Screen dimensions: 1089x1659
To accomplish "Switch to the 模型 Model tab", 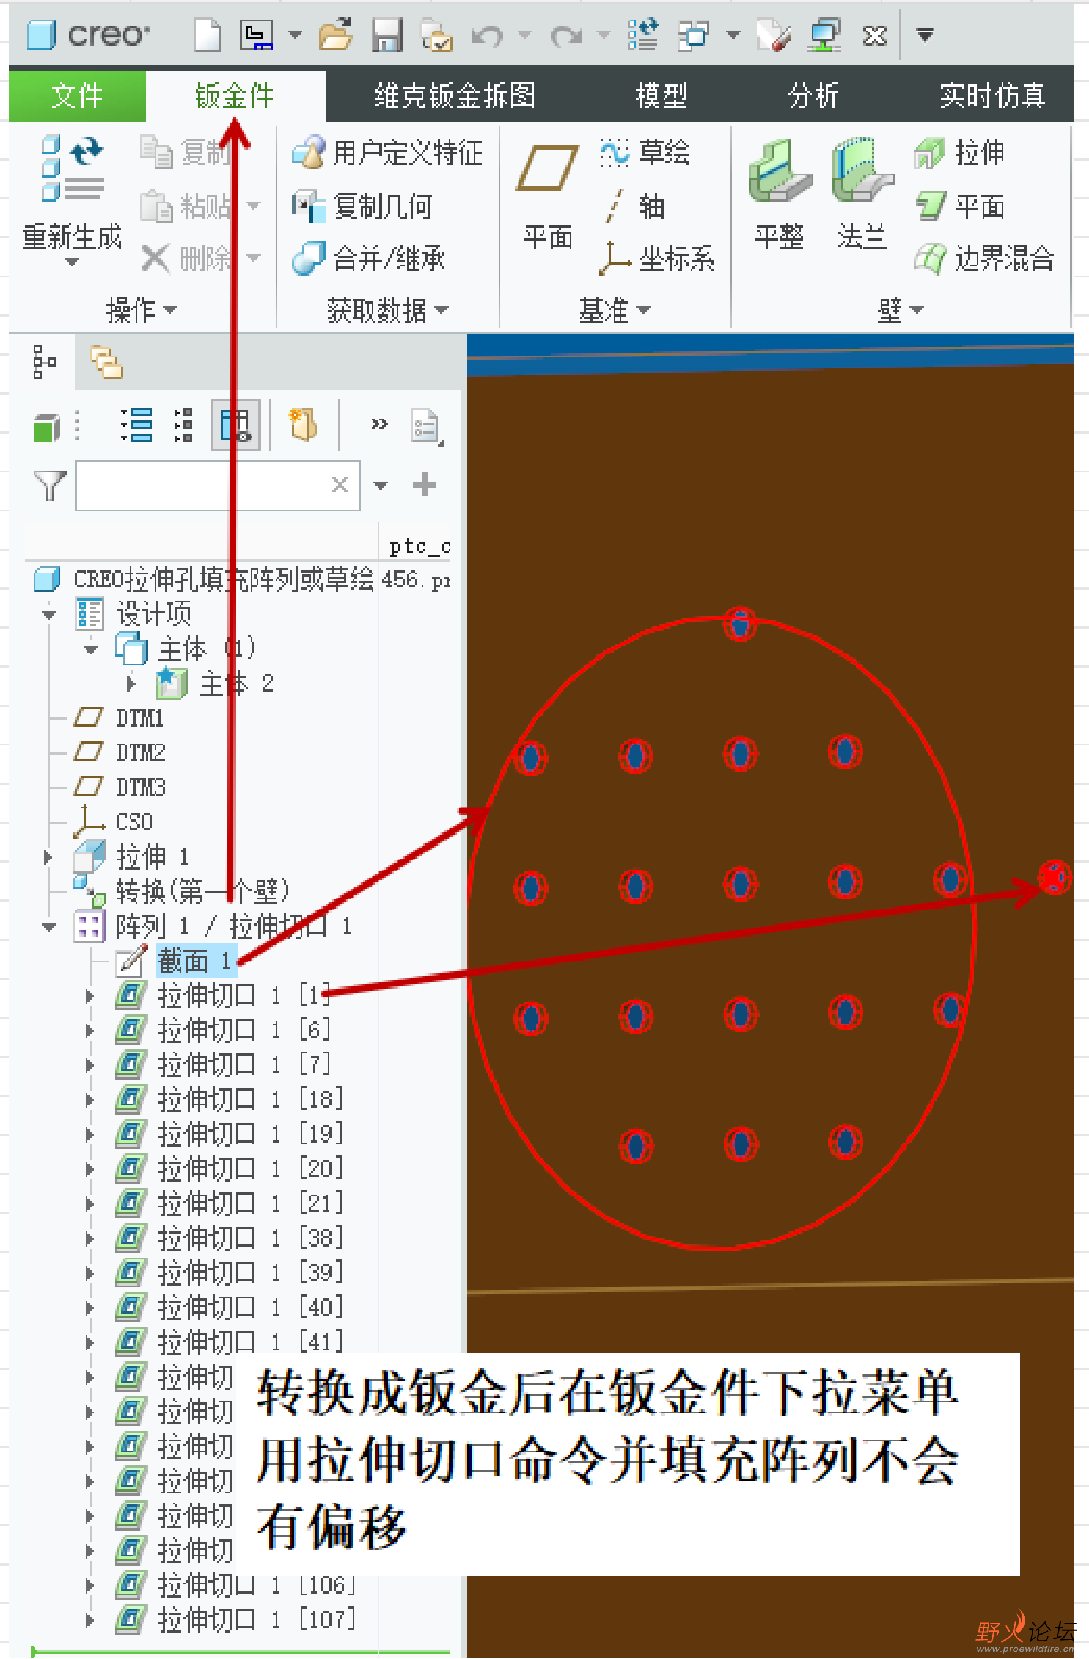I will click(662, 95).
